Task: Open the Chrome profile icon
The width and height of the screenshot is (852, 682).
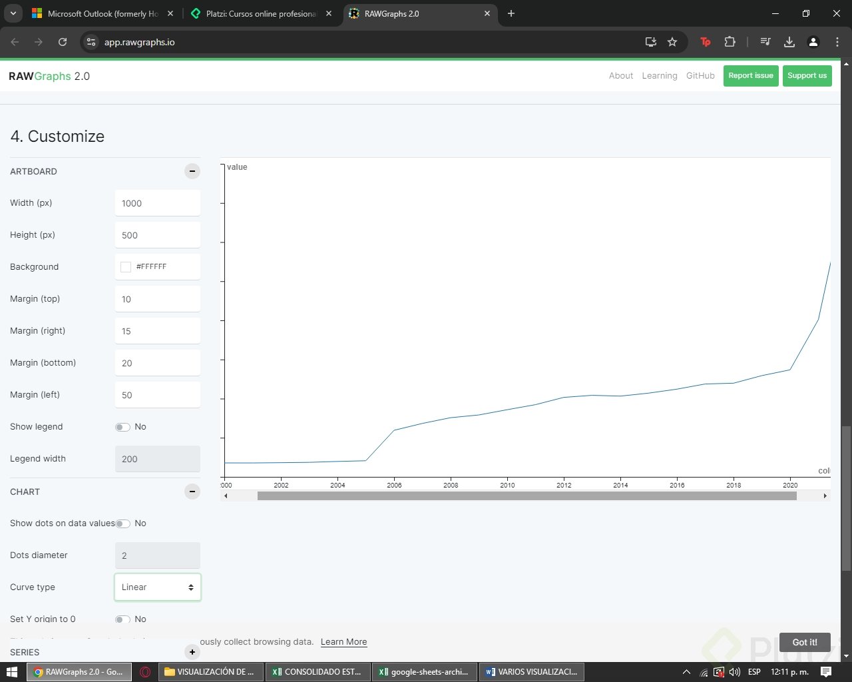Action: [x=813, y=42]
